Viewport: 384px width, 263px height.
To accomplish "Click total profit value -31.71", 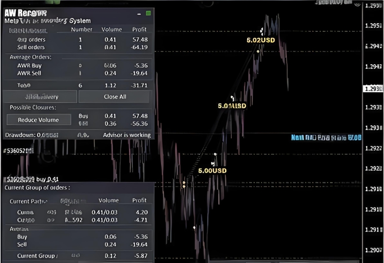I will (x=139, y=85).
